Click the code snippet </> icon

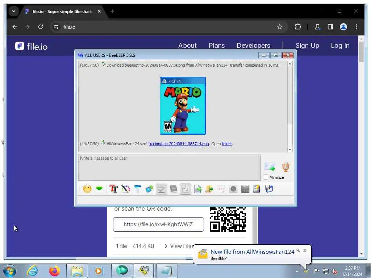(x=221, y=189)
